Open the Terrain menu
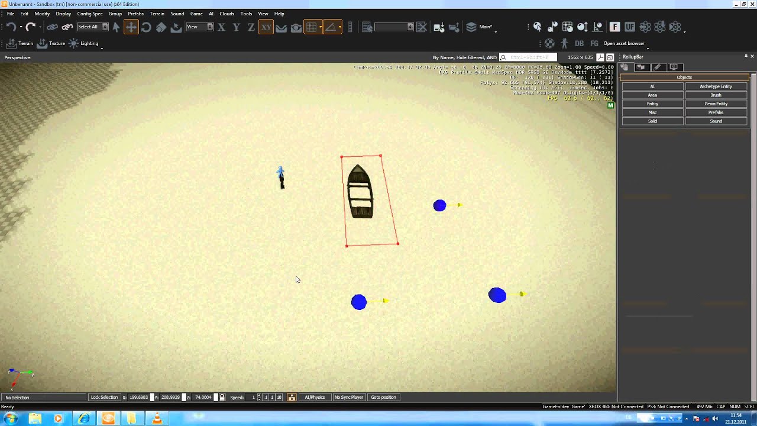The width and height of the screenshot is (757, 426). click(157, 14)
